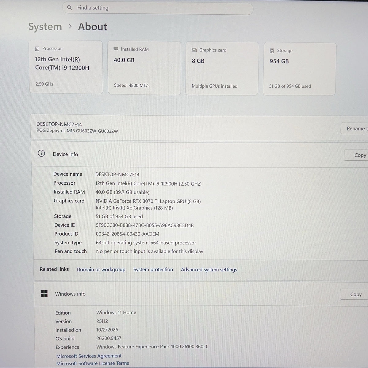
Task: Collapse the Windows info section header
Action: [x=201, y=294]
